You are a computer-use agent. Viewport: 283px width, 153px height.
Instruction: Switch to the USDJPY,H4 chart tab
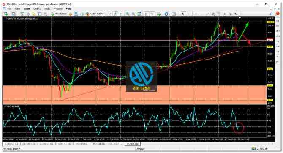point(82,144)
